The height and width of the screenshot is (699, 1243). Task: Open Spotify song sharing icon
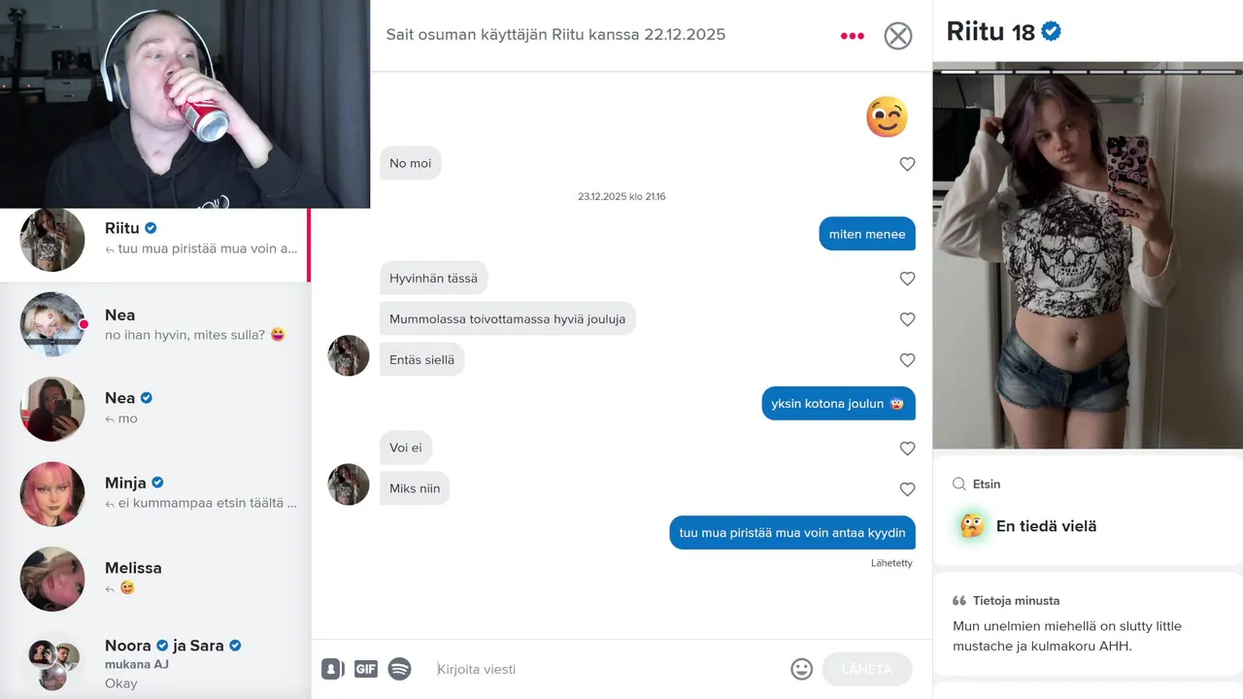click(399, 669)
